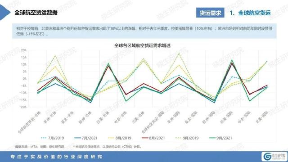Click the 数据来源 IATA source note
The width and height of the screenshot is (288, 162).
click(x=40, y=147)
